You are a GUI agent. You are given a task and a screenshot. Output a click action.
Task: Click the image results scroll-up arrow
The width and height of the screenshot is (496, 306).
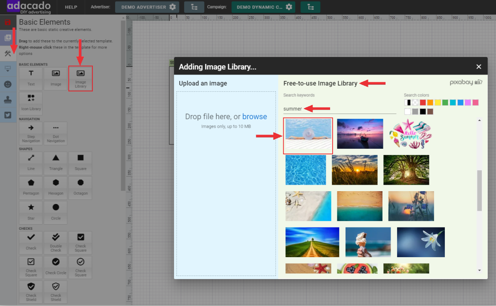point(480,120)
